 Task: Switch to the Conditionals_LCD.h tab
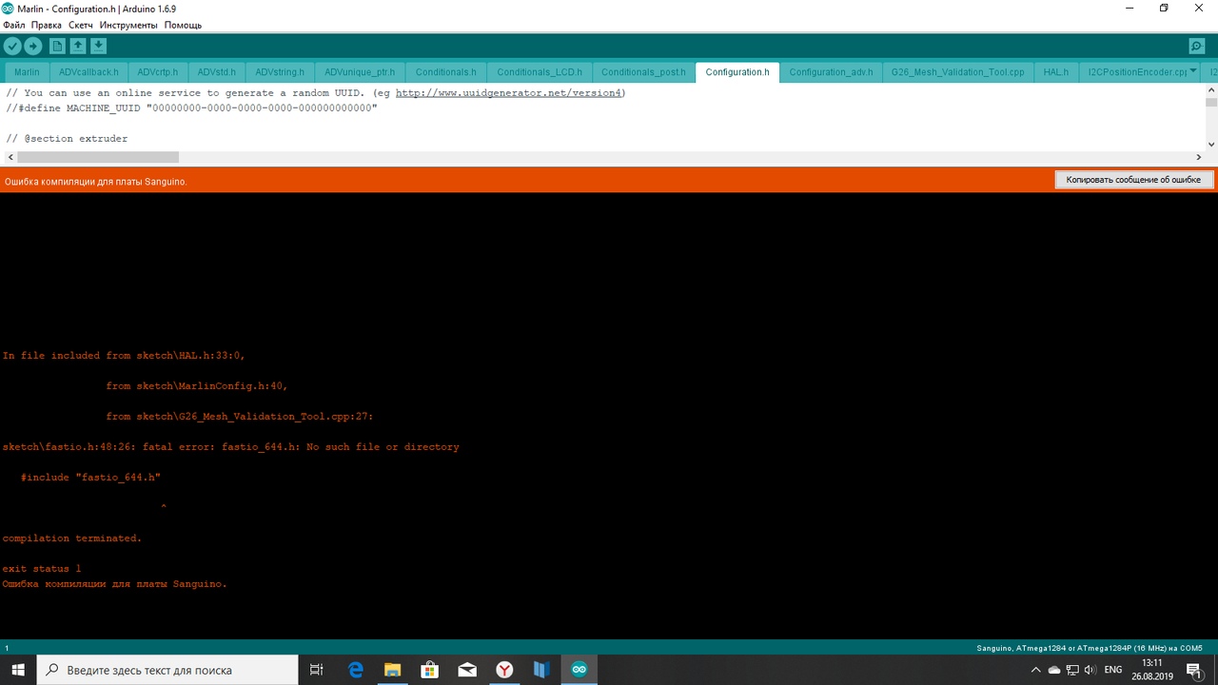(x=540, y=72)
